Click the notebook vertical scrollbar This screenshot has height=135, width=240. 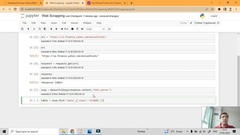(238, 81)
